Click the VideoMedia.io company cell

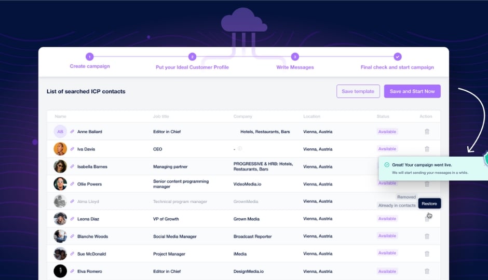[247, 184]
